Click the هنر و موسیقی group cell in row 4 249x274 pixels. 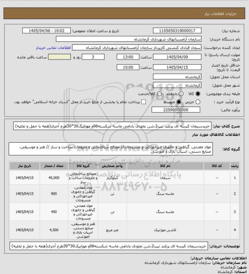click(83, 230)
